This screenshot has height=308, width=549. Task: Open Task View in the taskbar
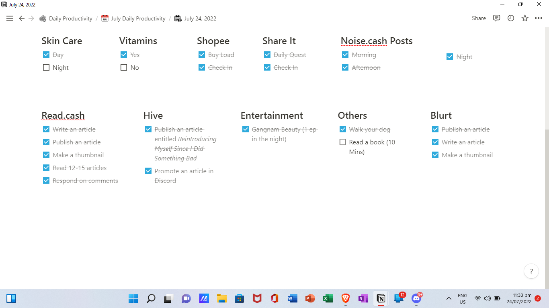tap(168, 298)
